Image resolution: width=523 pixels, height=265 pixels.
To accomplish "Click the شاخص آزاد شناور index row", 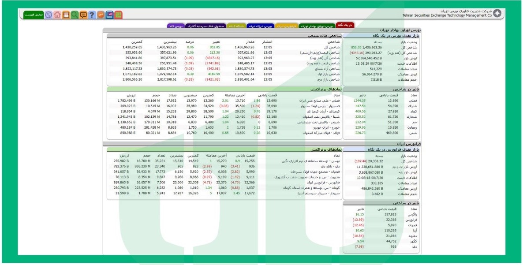I will [x=224, y=69].
